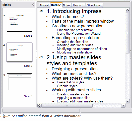Click the Slides panel title
Screen dimensions: 132x121
(7, 5)
